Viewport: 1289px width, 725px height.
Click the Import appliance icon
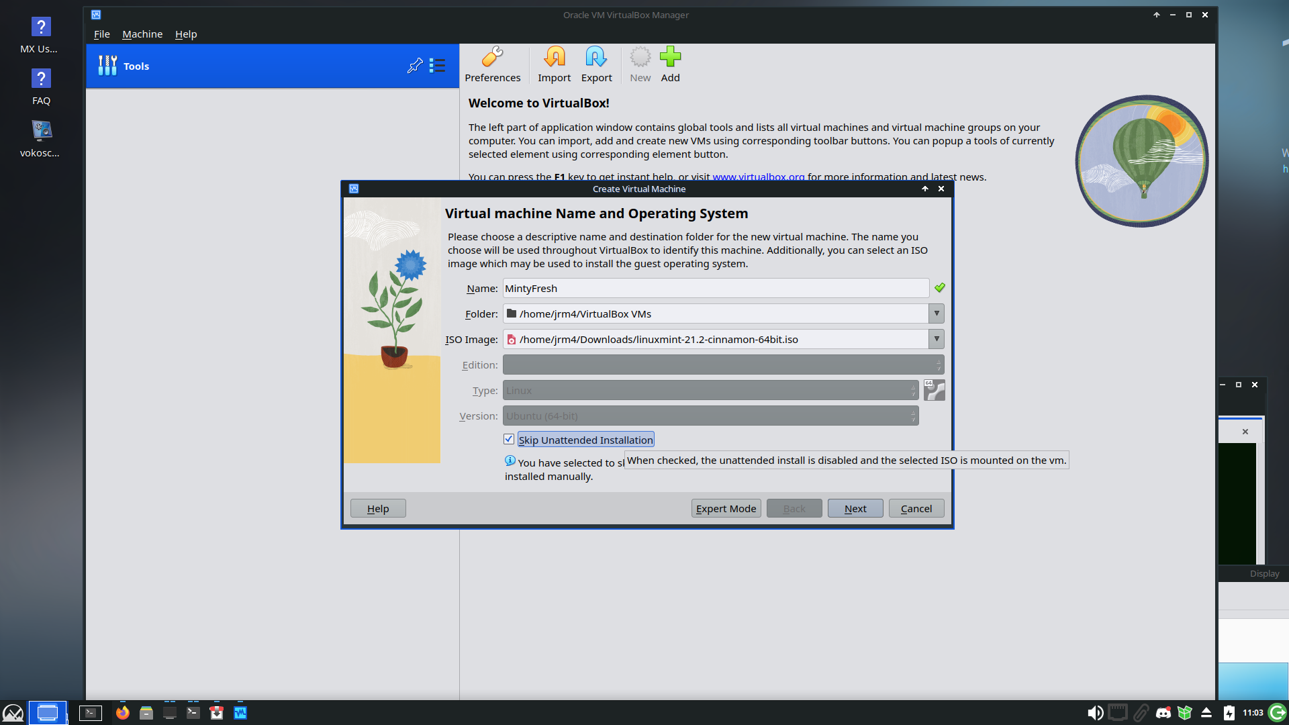coord(555,57)
